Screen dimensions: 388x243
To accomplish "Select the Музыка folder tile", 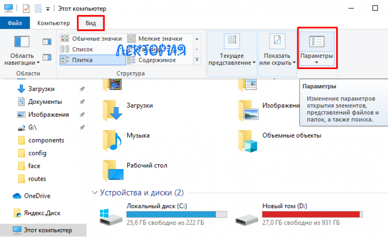I will pos(126,140).
